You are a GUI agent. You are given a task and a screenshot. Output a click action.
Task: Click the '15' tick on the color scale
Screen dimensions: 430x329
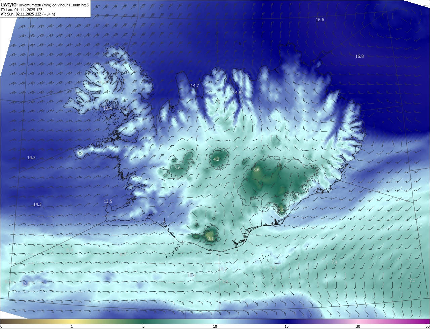[287, 326]
